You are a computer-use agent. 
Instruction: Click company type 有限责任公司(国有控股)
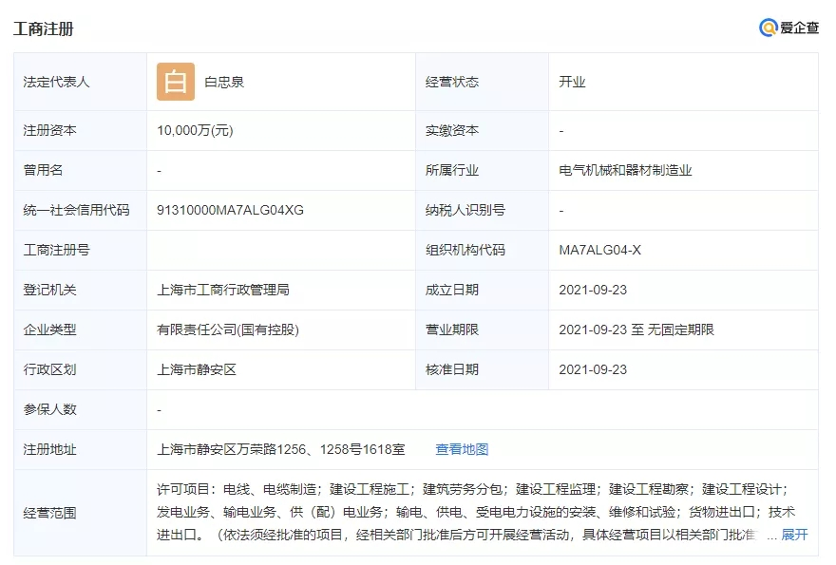tap(228, 330)
